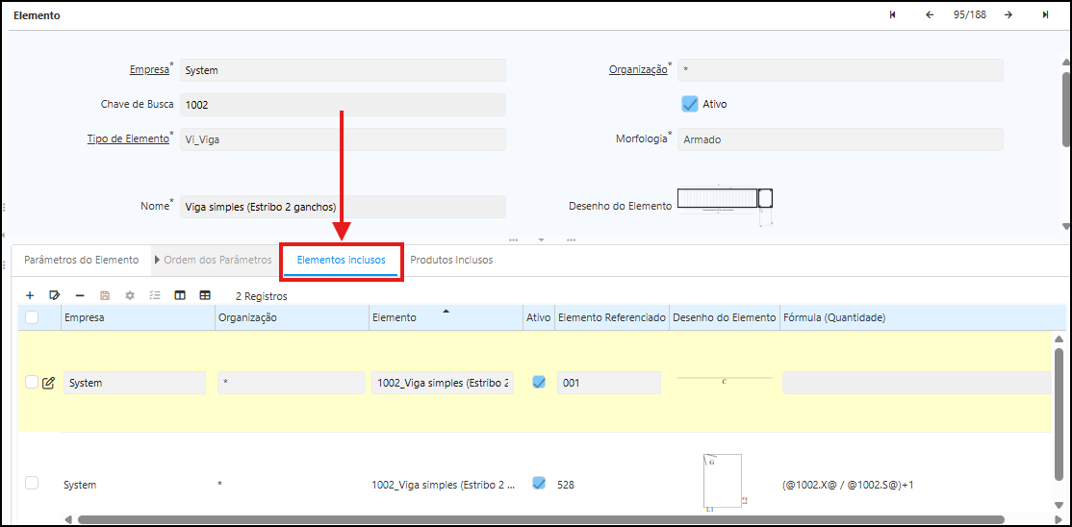The width and height of the screenshot is (1072, 527).
Task: Open edit pencil on first System row
Action: (x=48, y=383)
